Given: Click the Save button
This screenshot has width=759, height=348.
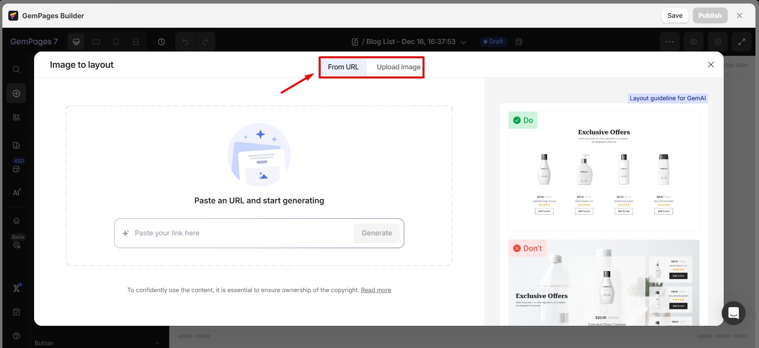Looking at the screenshot, I should click(675, 15).
